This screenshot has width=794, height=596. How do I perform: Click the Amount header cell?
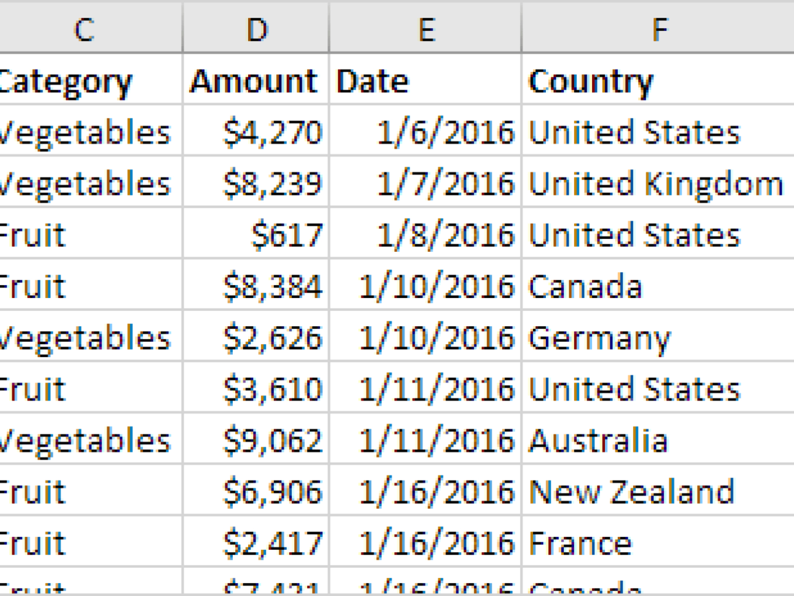(x=254, y=80)
